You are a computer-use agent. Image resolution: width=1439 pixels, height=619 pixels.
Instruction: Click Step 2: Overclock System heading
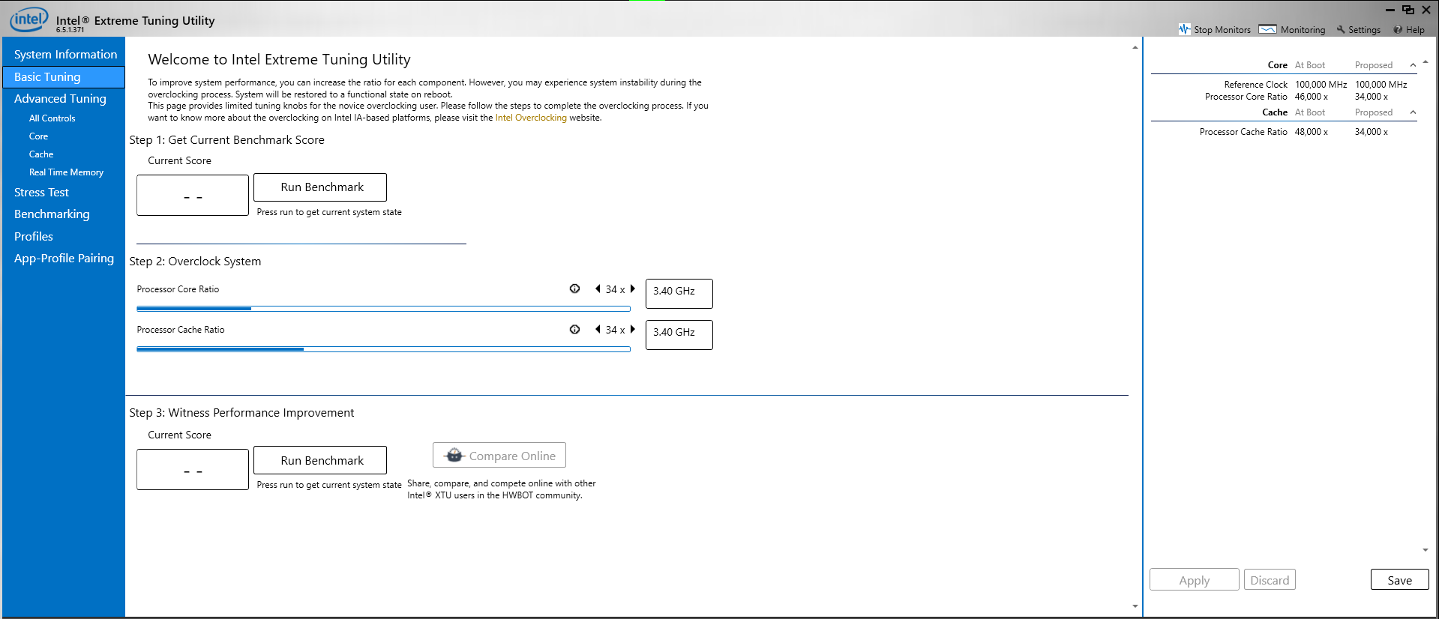pyautogui.click(x=195, y=262)
